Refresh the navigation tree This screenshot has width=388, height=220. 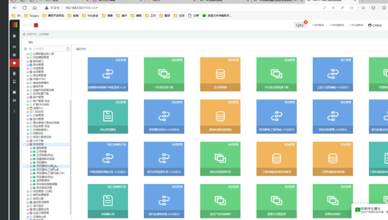[25, 49]
